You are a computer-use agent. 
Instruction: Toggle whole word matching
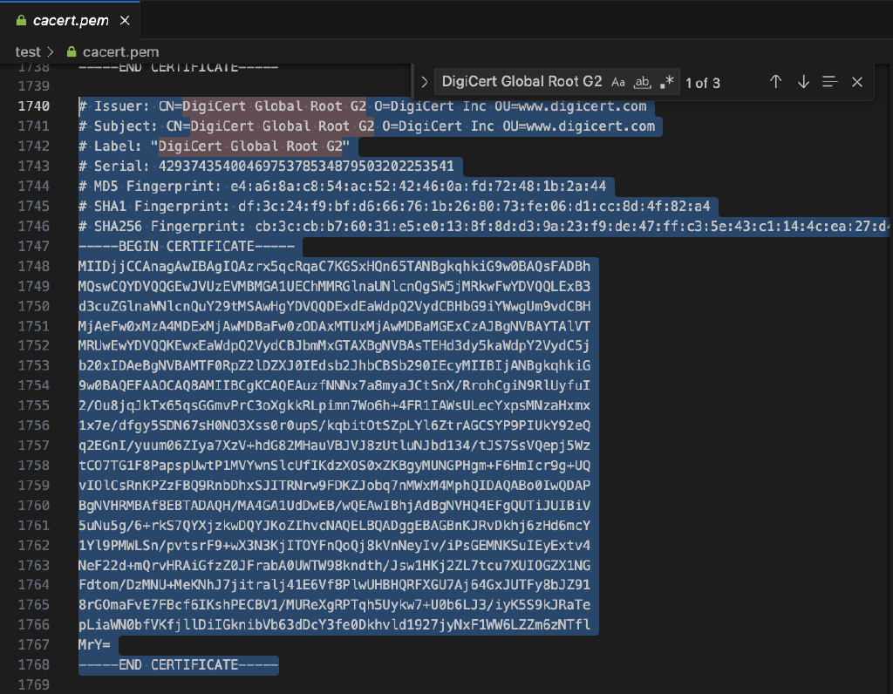pos(643,82)
